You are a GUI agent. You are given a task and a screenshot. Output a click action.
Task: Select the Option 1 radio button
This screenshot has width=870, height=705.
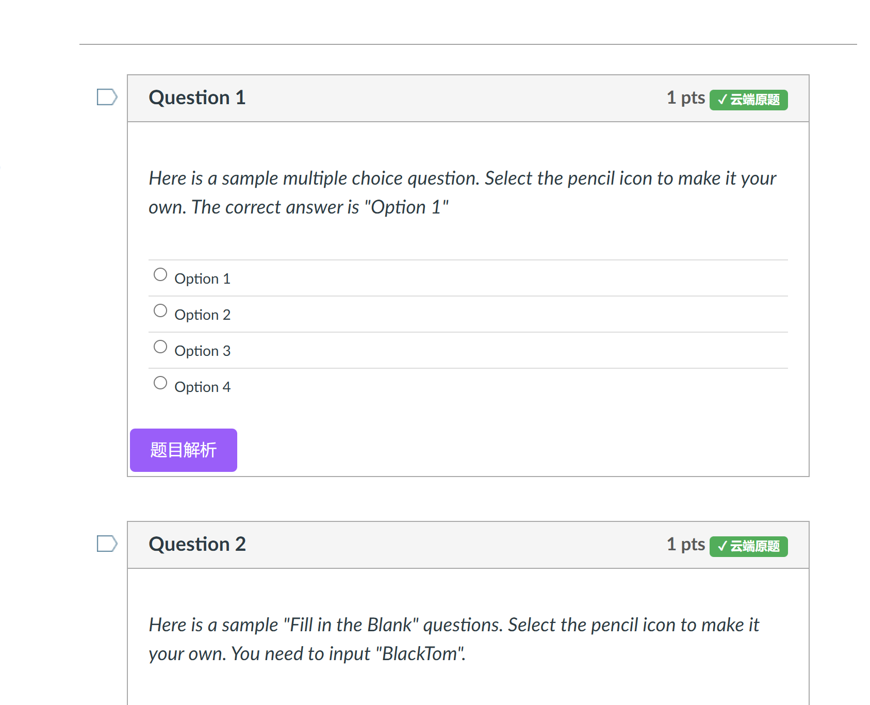tap(160, 274)
